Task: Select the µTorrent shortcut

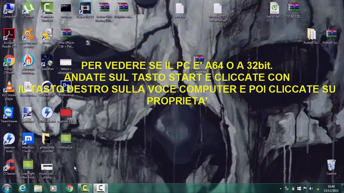Action: 28,10
